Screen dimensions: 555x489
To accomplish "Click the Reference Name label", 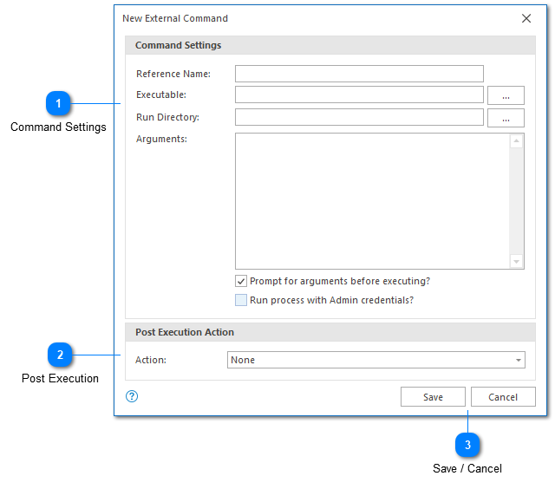I will [173, 74].
